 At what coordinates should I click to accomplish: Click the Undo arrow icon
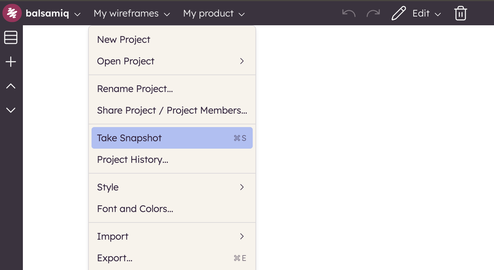pyautogui.click(x=349, y=13)
